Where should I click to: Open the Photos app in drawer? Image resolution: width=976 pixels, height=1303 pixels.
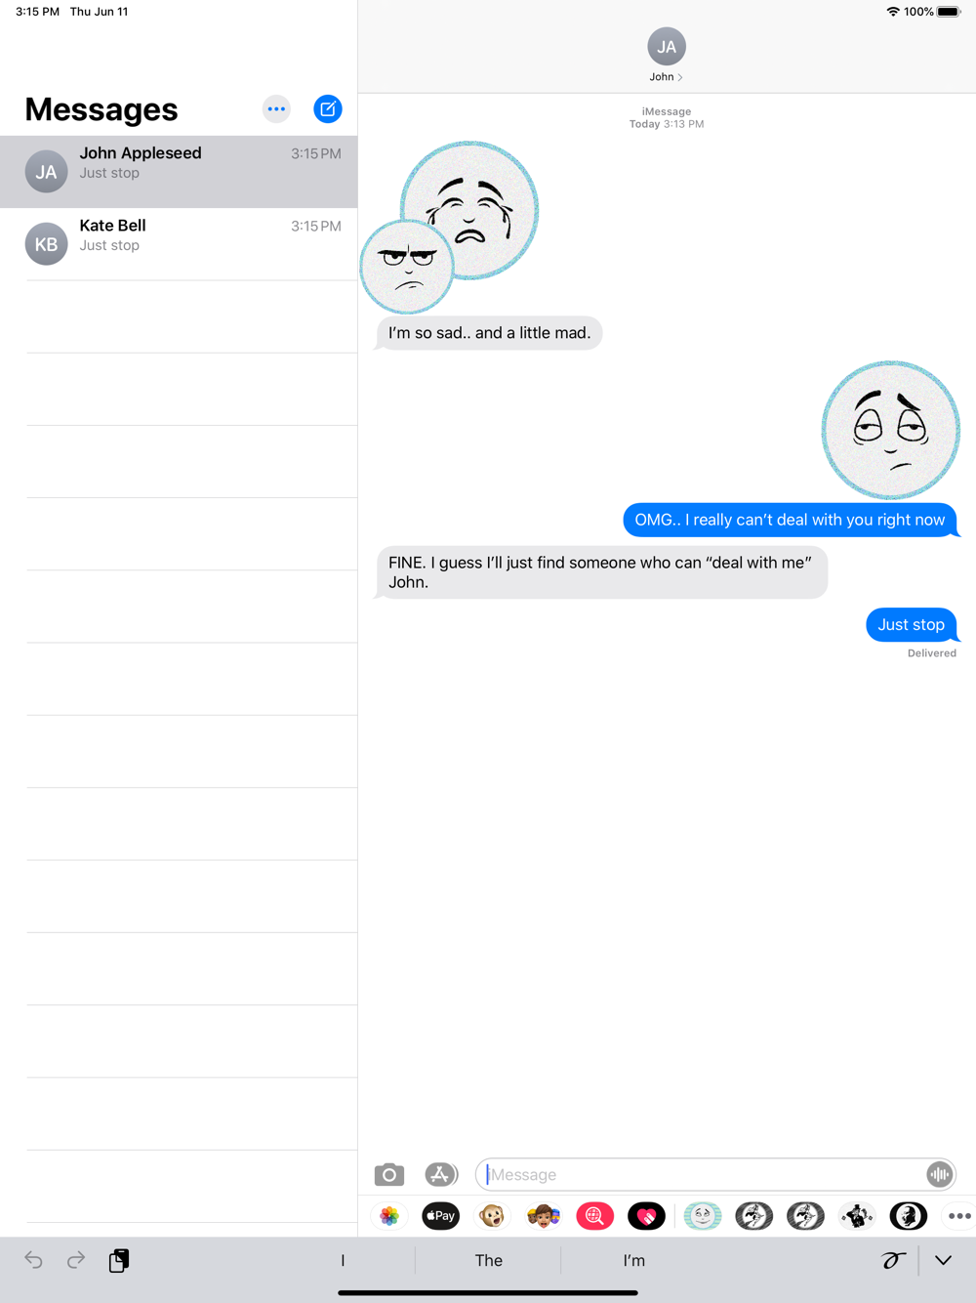(x=389, y=1216)
